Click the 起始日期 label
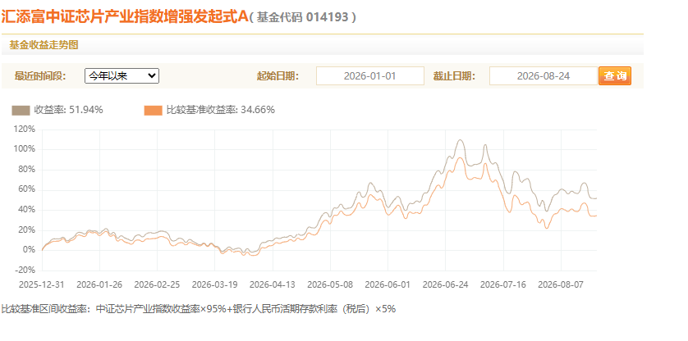 [x=277, y=76]
